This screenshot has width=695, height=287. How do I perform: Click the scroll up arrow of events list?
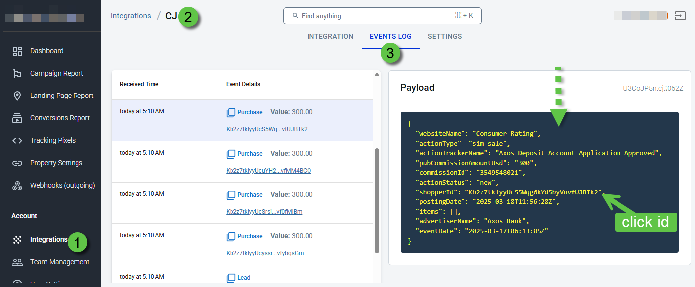point(377,75)
